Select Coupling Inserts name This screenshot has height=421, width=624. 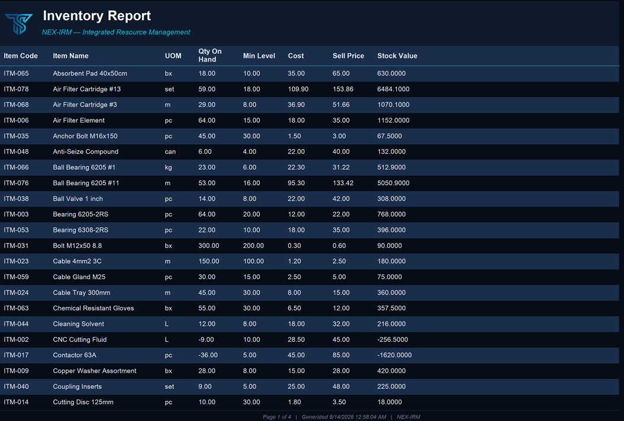77,386
